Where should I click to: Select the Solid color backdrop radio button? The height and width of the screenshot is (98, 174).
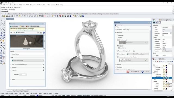click(117, 35)
